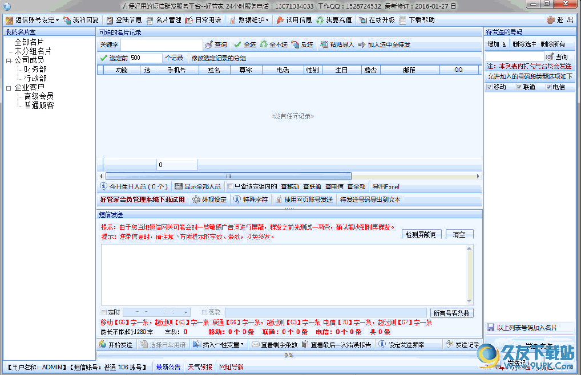Collapse the 公司成员 tree group

pos(9,60)
